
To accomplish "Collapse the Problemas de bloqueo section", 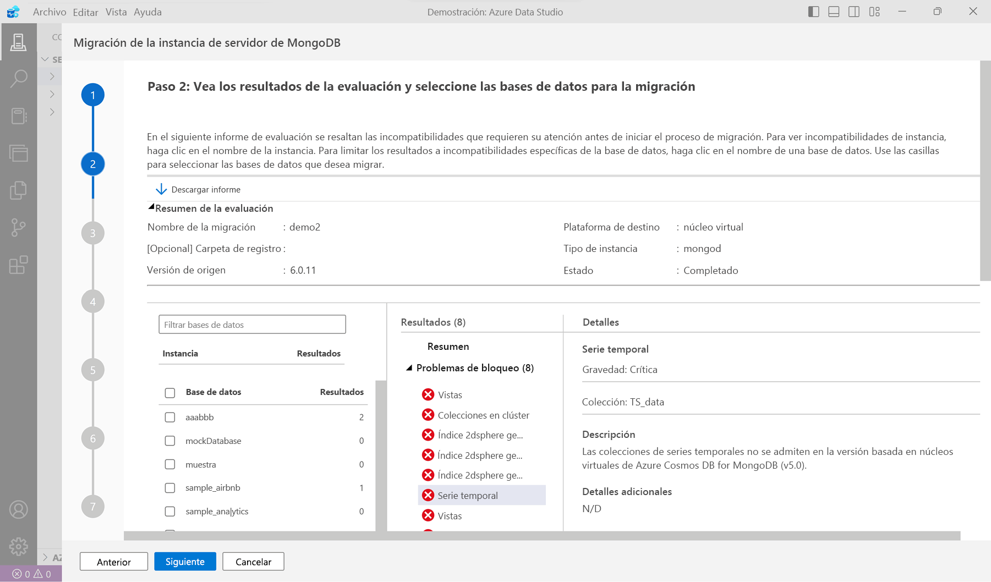I will point(408,367).
